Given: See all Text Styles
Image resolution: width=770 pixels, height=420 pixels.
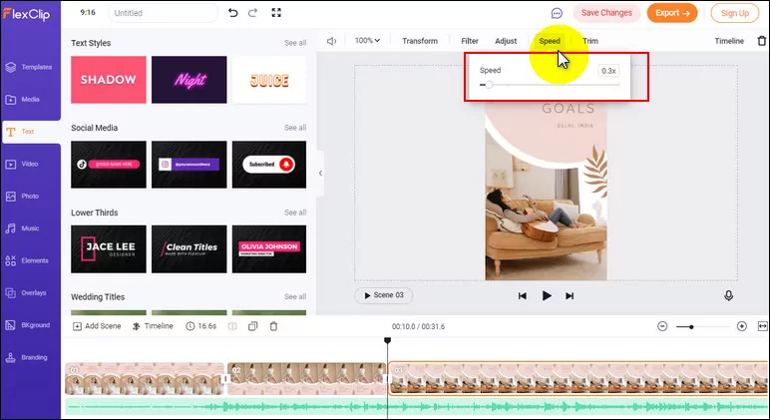Looking at the screenshot, I should click(x=295, y=43).
